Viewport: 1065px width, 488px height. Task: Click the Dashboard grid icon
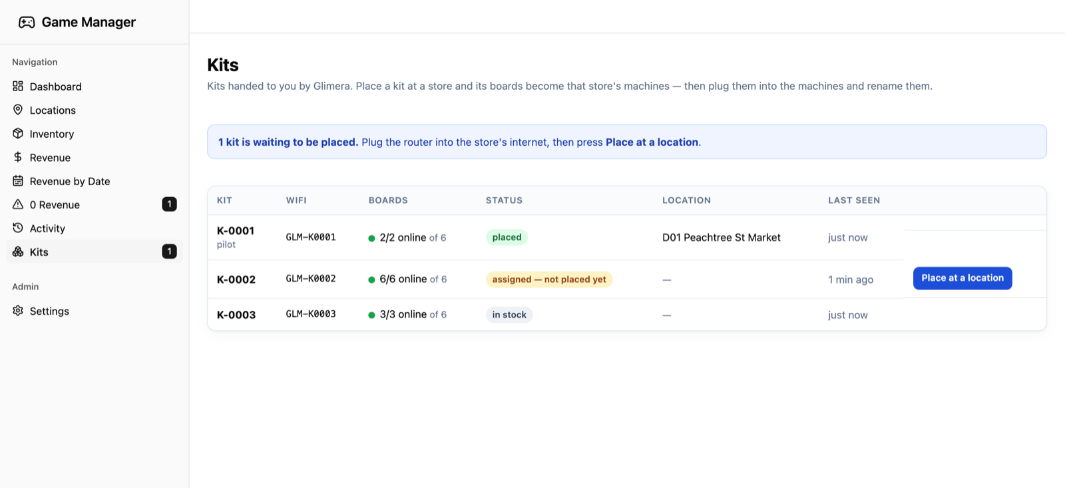pyautogui.click(x=18, y=86)
